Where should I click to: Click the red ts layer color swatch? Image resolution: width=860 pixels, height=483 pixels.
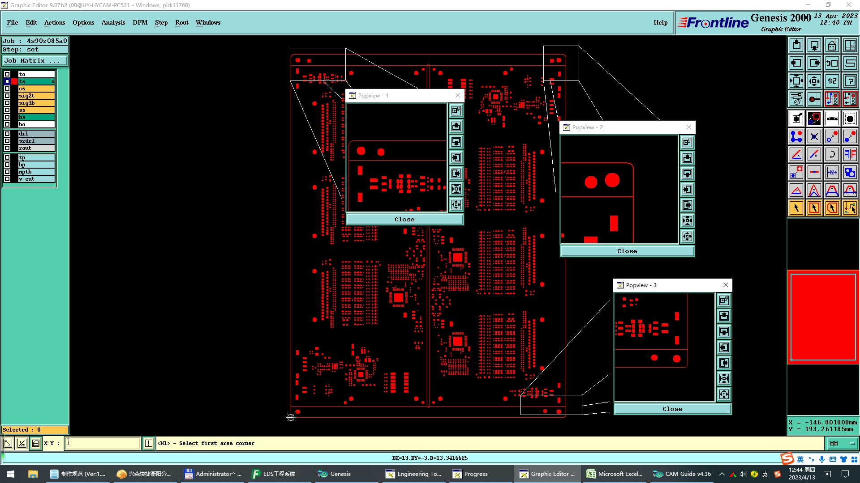tap(14, 81)
